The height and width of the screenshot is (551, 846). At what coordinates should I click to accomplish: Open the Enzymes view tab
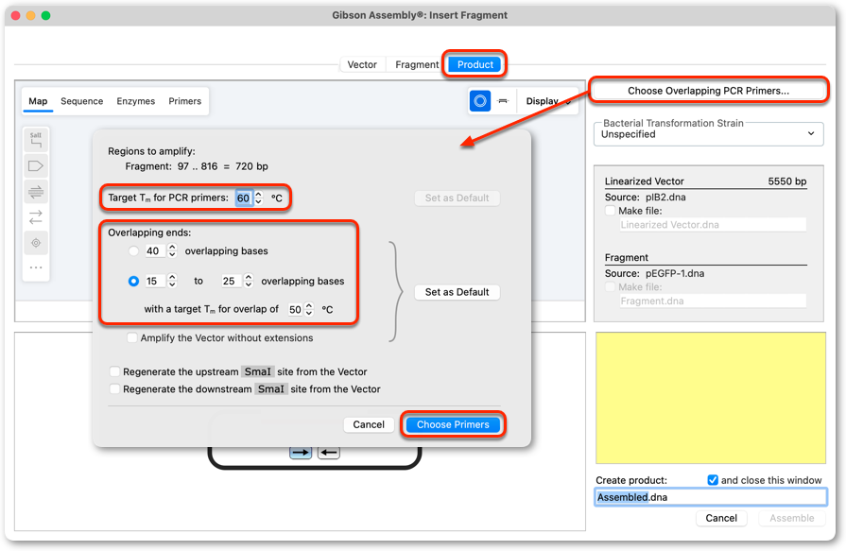(135, 101)
